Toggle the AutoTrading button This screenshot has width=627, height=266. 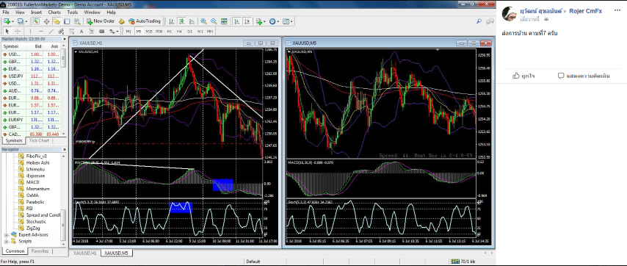pyautogui.click(x=145, y=21)
